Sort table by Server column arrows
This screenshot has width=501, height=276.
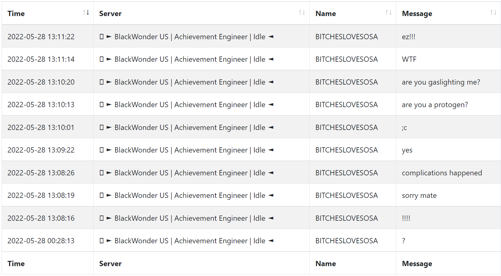302,13
